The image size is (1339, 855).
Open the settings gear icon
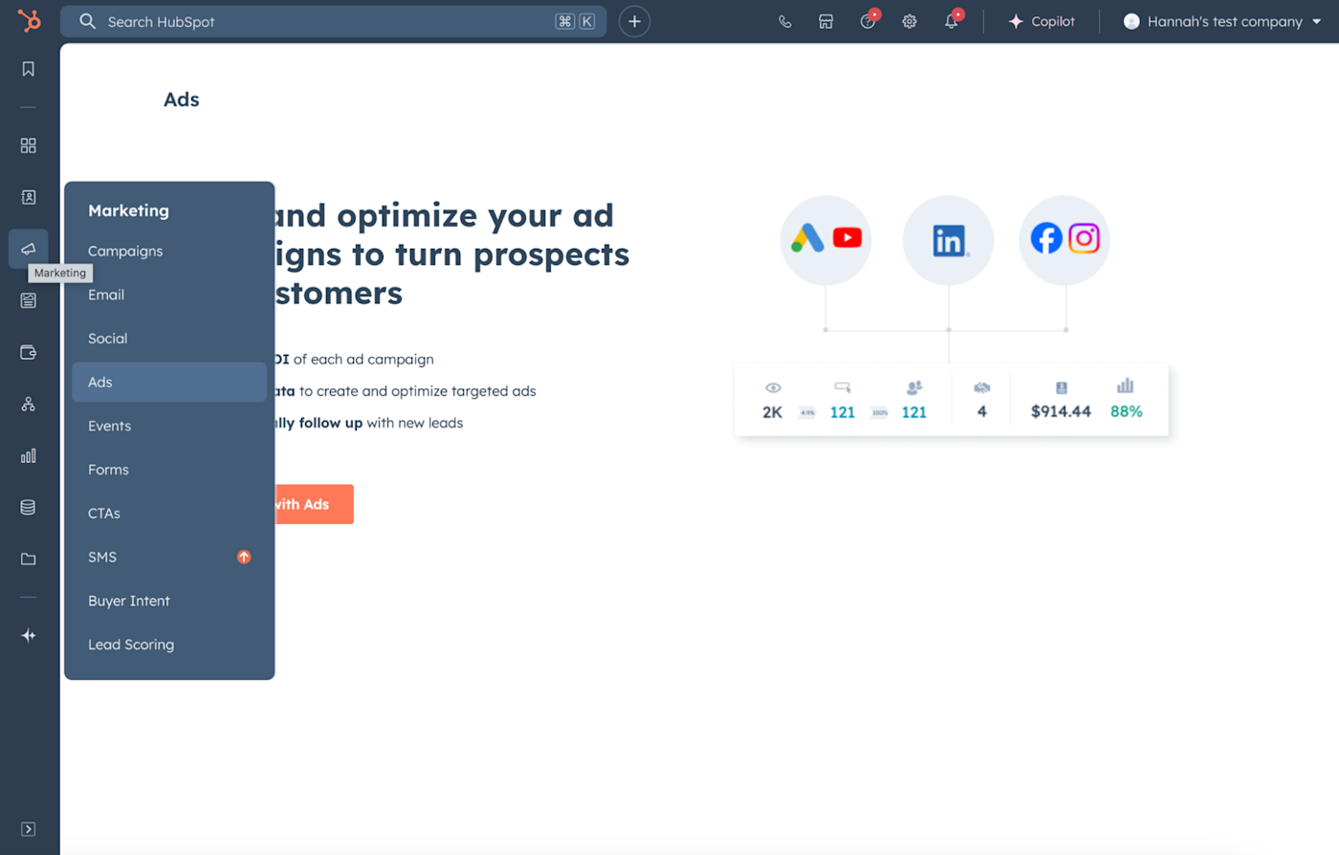coord(910,21)
